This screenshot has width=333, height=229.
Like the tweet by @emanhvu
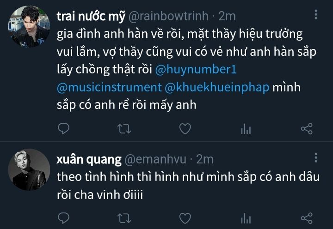click(185, 218)
